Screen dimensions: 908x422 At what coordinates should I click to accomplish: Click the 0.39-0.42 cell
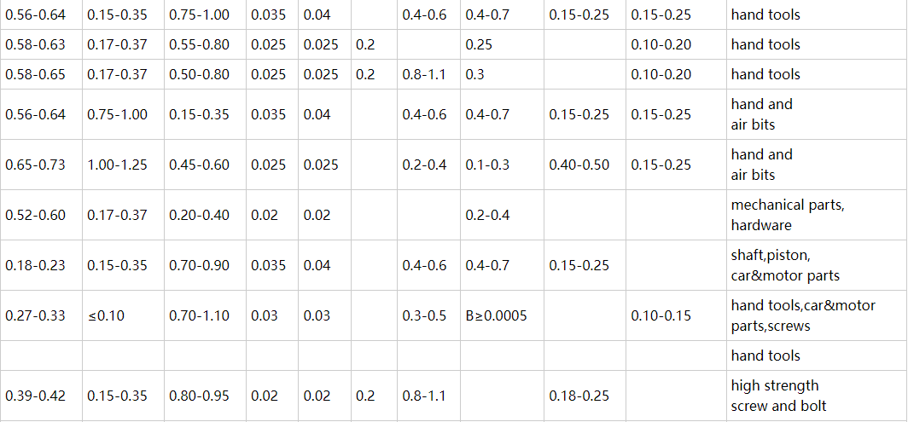tap(35, 396)
